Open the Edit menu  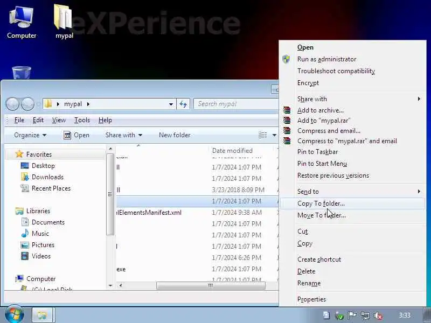[38, 120]
